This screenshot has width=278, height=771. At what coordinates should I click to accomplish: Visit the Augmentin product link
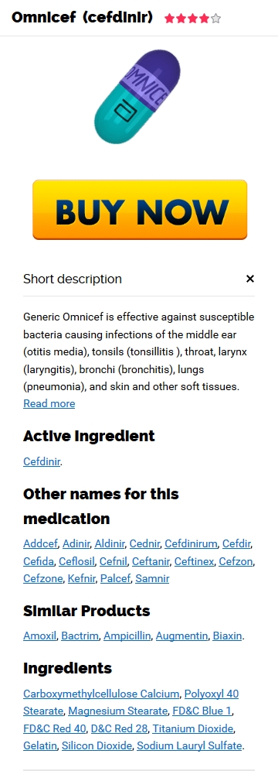coord(182,636)
